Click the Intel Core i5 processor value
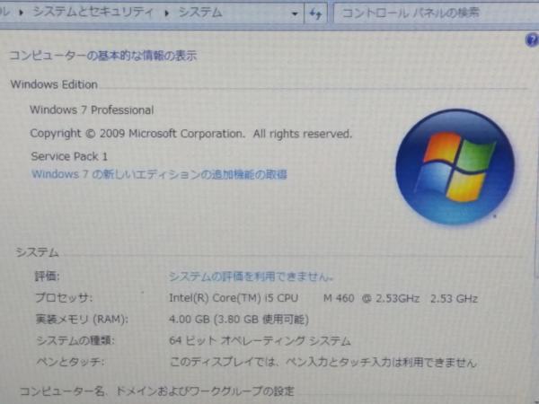Viewport: 539px width, 404px height. (x=323, y=298)
